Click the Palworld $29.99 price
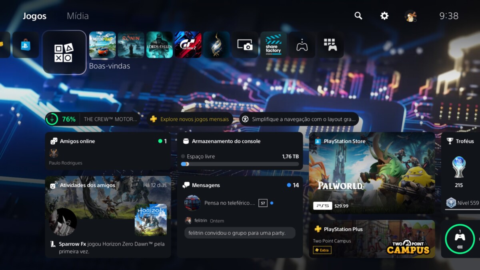Viewport: 480px width, 270px height. 341,206
